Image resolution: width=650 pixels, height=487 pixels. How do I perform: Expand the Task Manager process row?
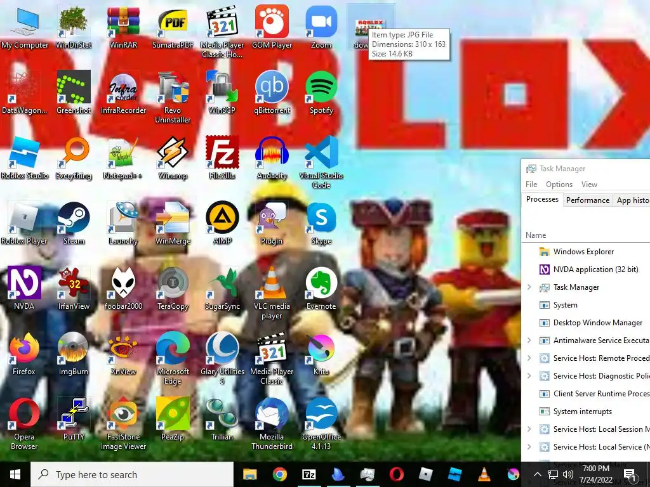click(x=529, y=287)
